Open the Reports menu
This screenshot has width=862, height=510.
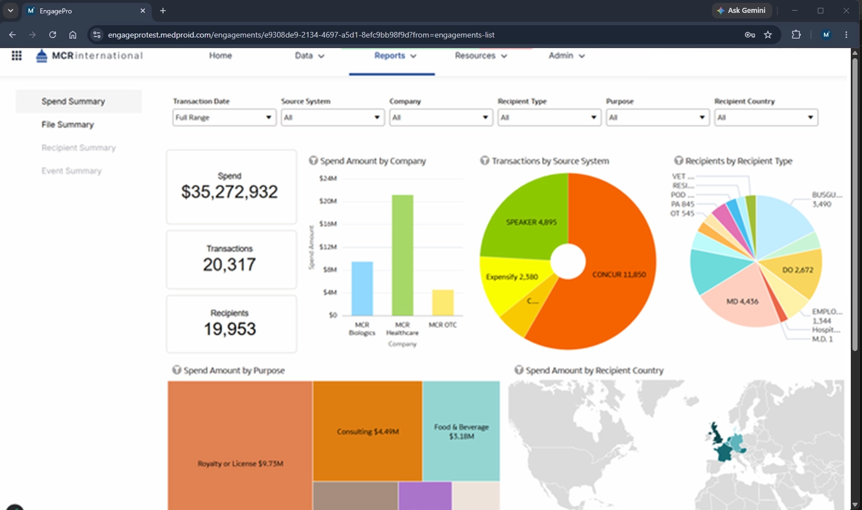point(395,55)
